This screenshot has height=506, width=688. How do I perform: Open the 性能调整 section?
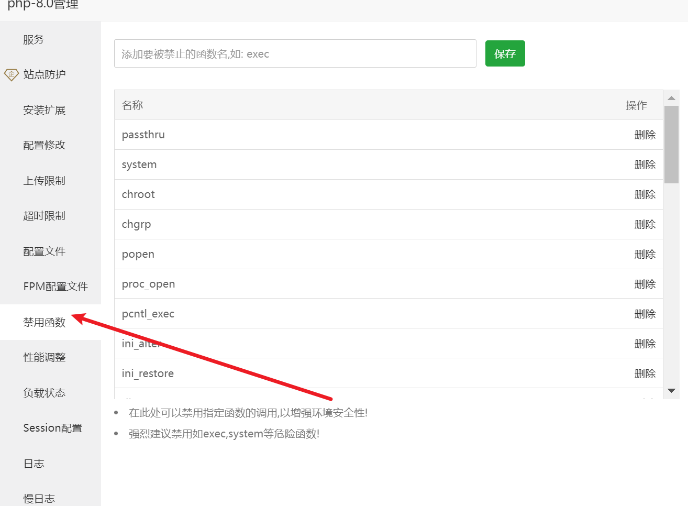(x=44, y=357)
